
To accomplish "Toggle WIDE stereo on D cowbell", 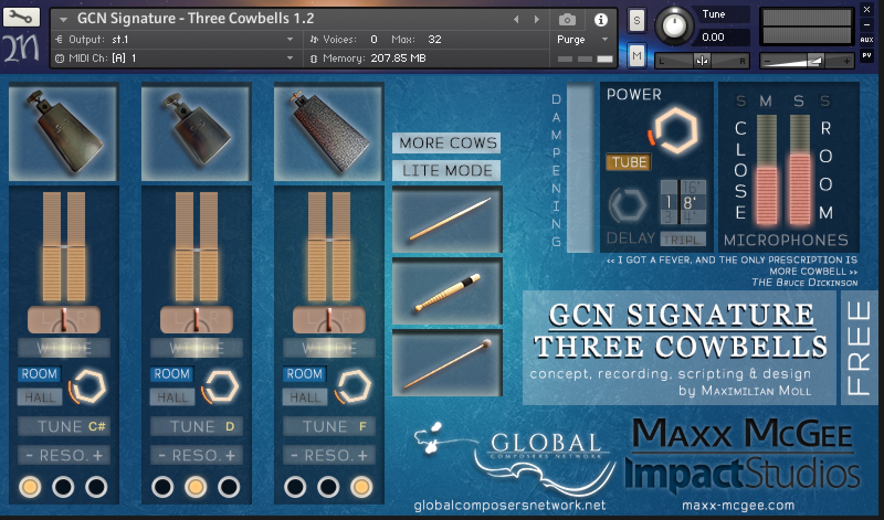I will tap(197, 348).
